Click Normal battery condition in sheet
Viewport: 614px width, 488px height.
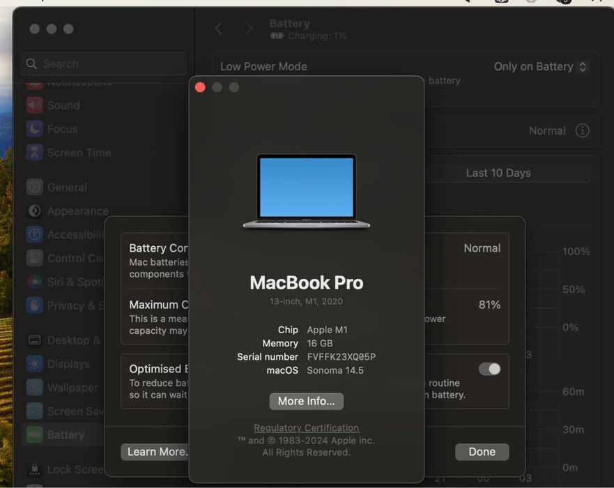coord(482,248)
